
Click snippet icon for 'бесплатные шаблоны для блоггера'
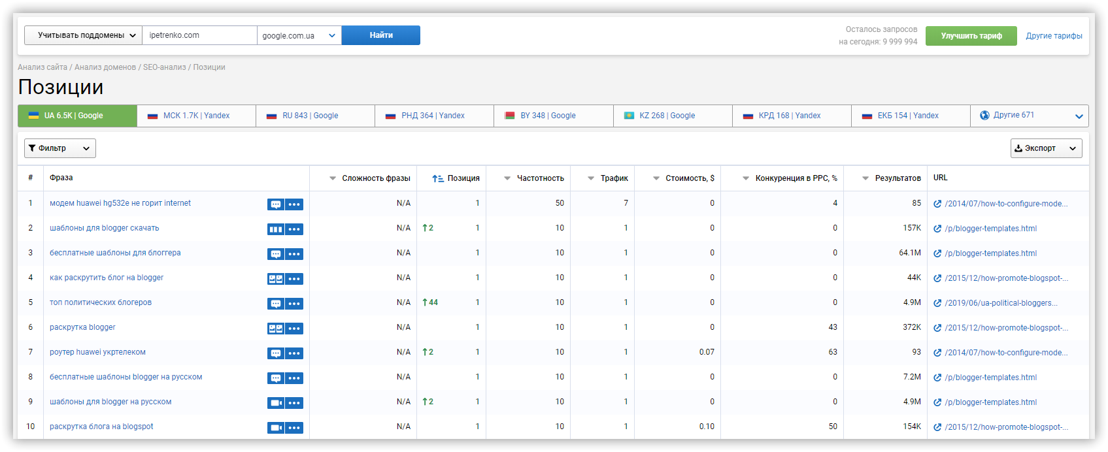[x=276, y=254]
